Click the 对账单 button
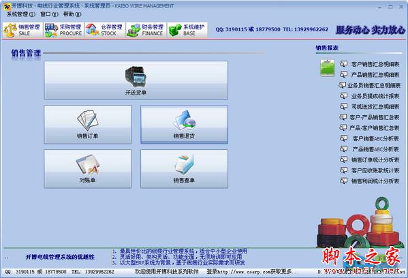This screenshot has width=408, height=278. point(88,169)
